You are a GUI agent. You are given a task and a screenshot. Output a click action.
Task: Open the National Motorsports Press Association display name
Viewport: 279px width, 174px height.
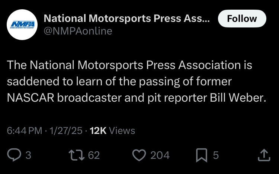pyautogui.click(x=126, y=19)
